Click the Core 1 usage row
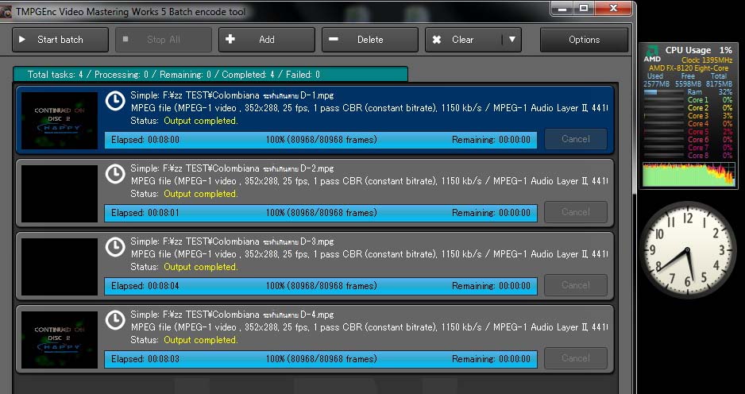745x394 pixels. click(688, 100)
